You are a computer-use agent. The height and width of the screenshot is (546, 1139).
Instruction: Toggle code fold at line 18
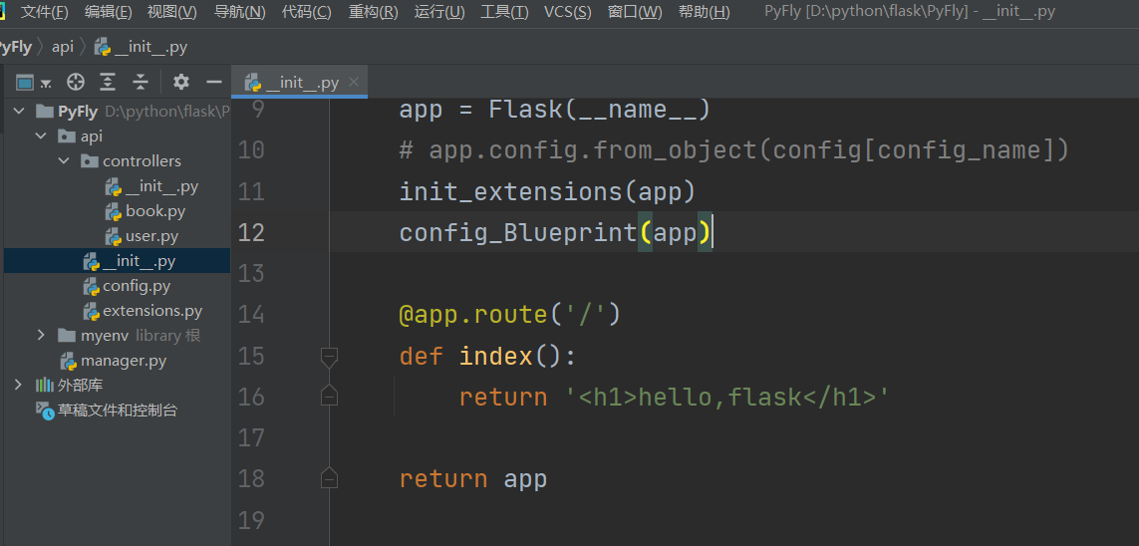click(329, 478)
